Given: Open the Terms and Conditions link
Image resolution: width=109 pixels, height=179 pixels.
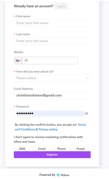Looking at the screenshot, I should pos(50,127).
